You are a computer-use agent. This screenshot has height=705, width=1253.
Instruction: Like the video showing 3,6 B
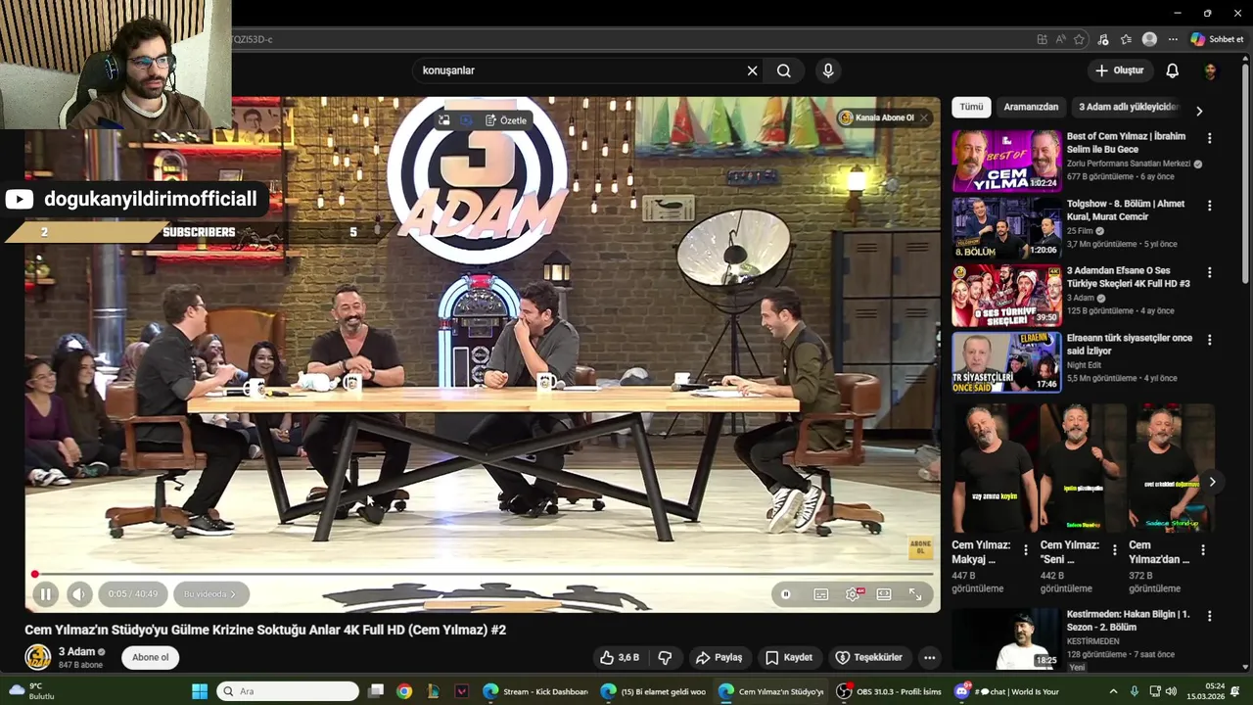coord(620,657)
